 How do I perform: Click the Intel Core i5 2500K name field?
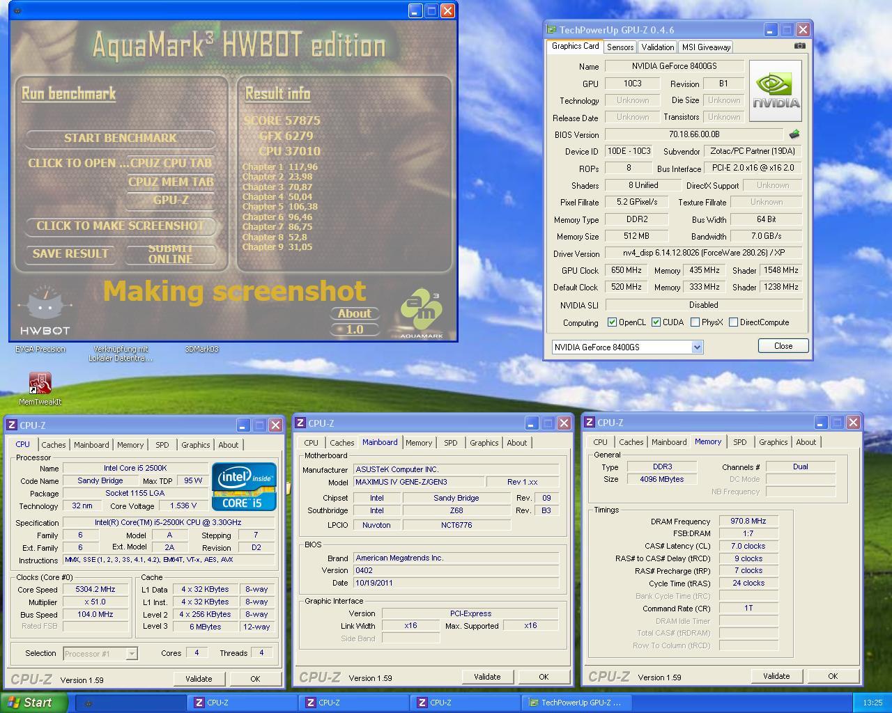[x=135, y=468]
